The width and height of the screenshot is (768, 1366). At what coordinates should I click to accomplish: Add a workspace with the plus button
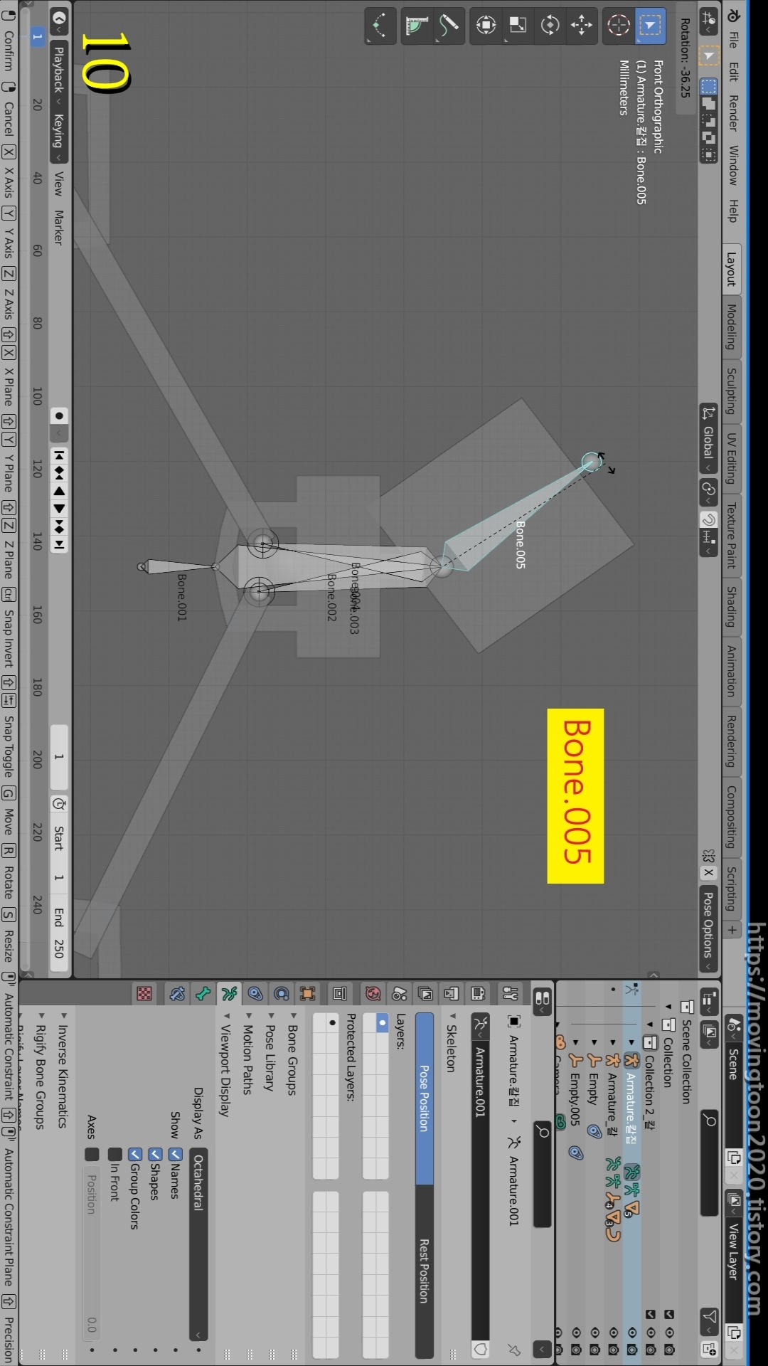[x=732, y=930]
